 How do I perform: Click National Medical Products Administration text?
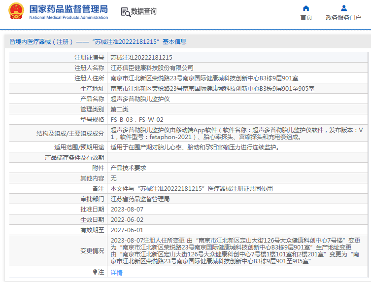(x=68, y=18)
